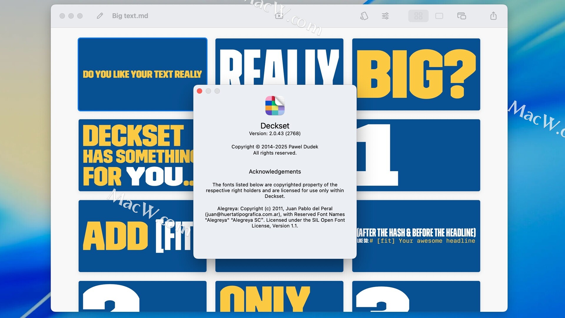Click the 'All rights reserved.' text
565x318 pixels.
pos(275,153)
